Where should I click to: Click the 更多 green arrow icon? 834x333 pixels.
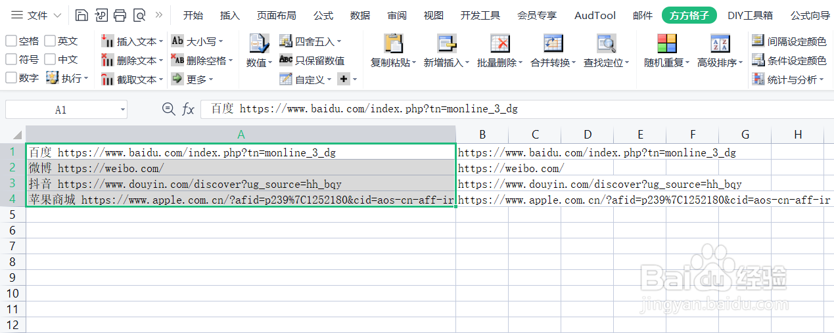(177, 79)
